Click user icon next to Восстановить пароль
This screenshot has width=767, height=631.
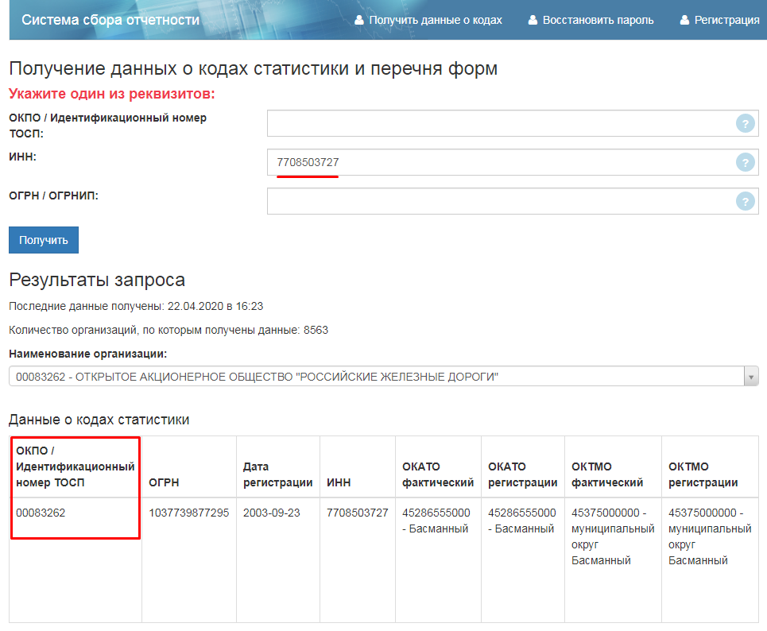533,20
